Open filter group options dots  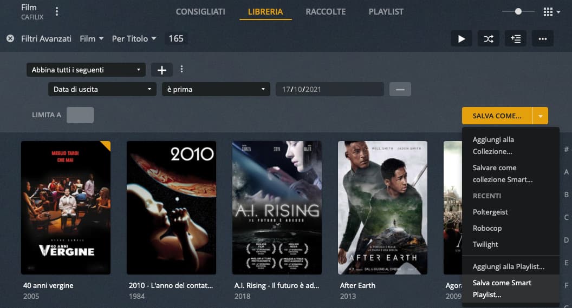click(x=181, y=69)
